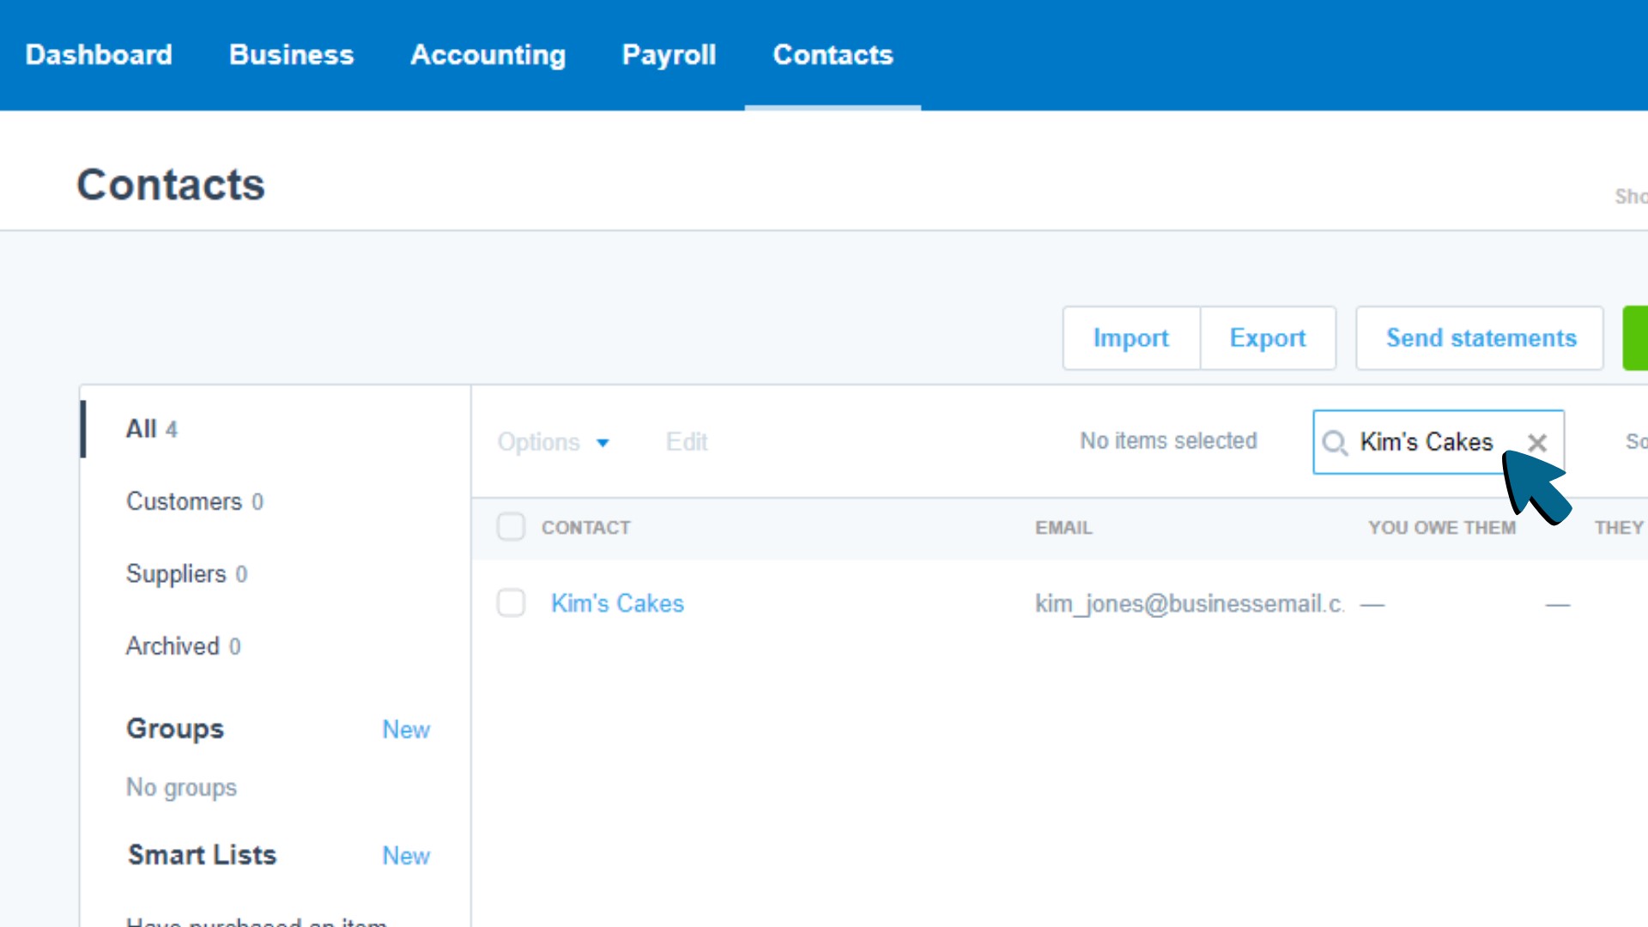Image resolution: width=1648 pixels, height=927 pixels.
Task: Click Send statements
Action: pyautogui.click(x=1481, y=337)
